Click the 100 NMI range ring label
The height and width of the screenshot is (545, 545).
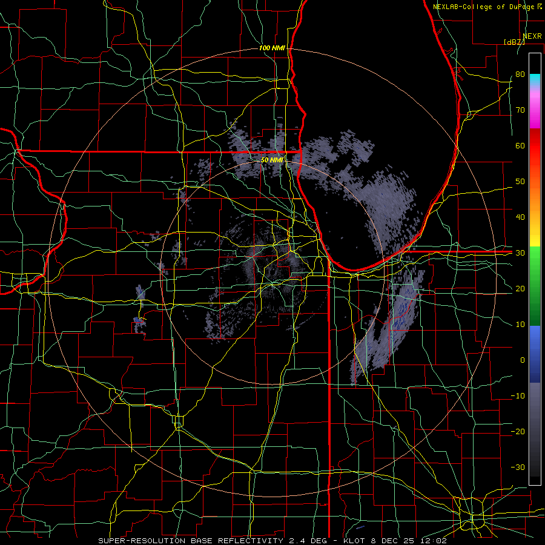[x=272, y=48]
